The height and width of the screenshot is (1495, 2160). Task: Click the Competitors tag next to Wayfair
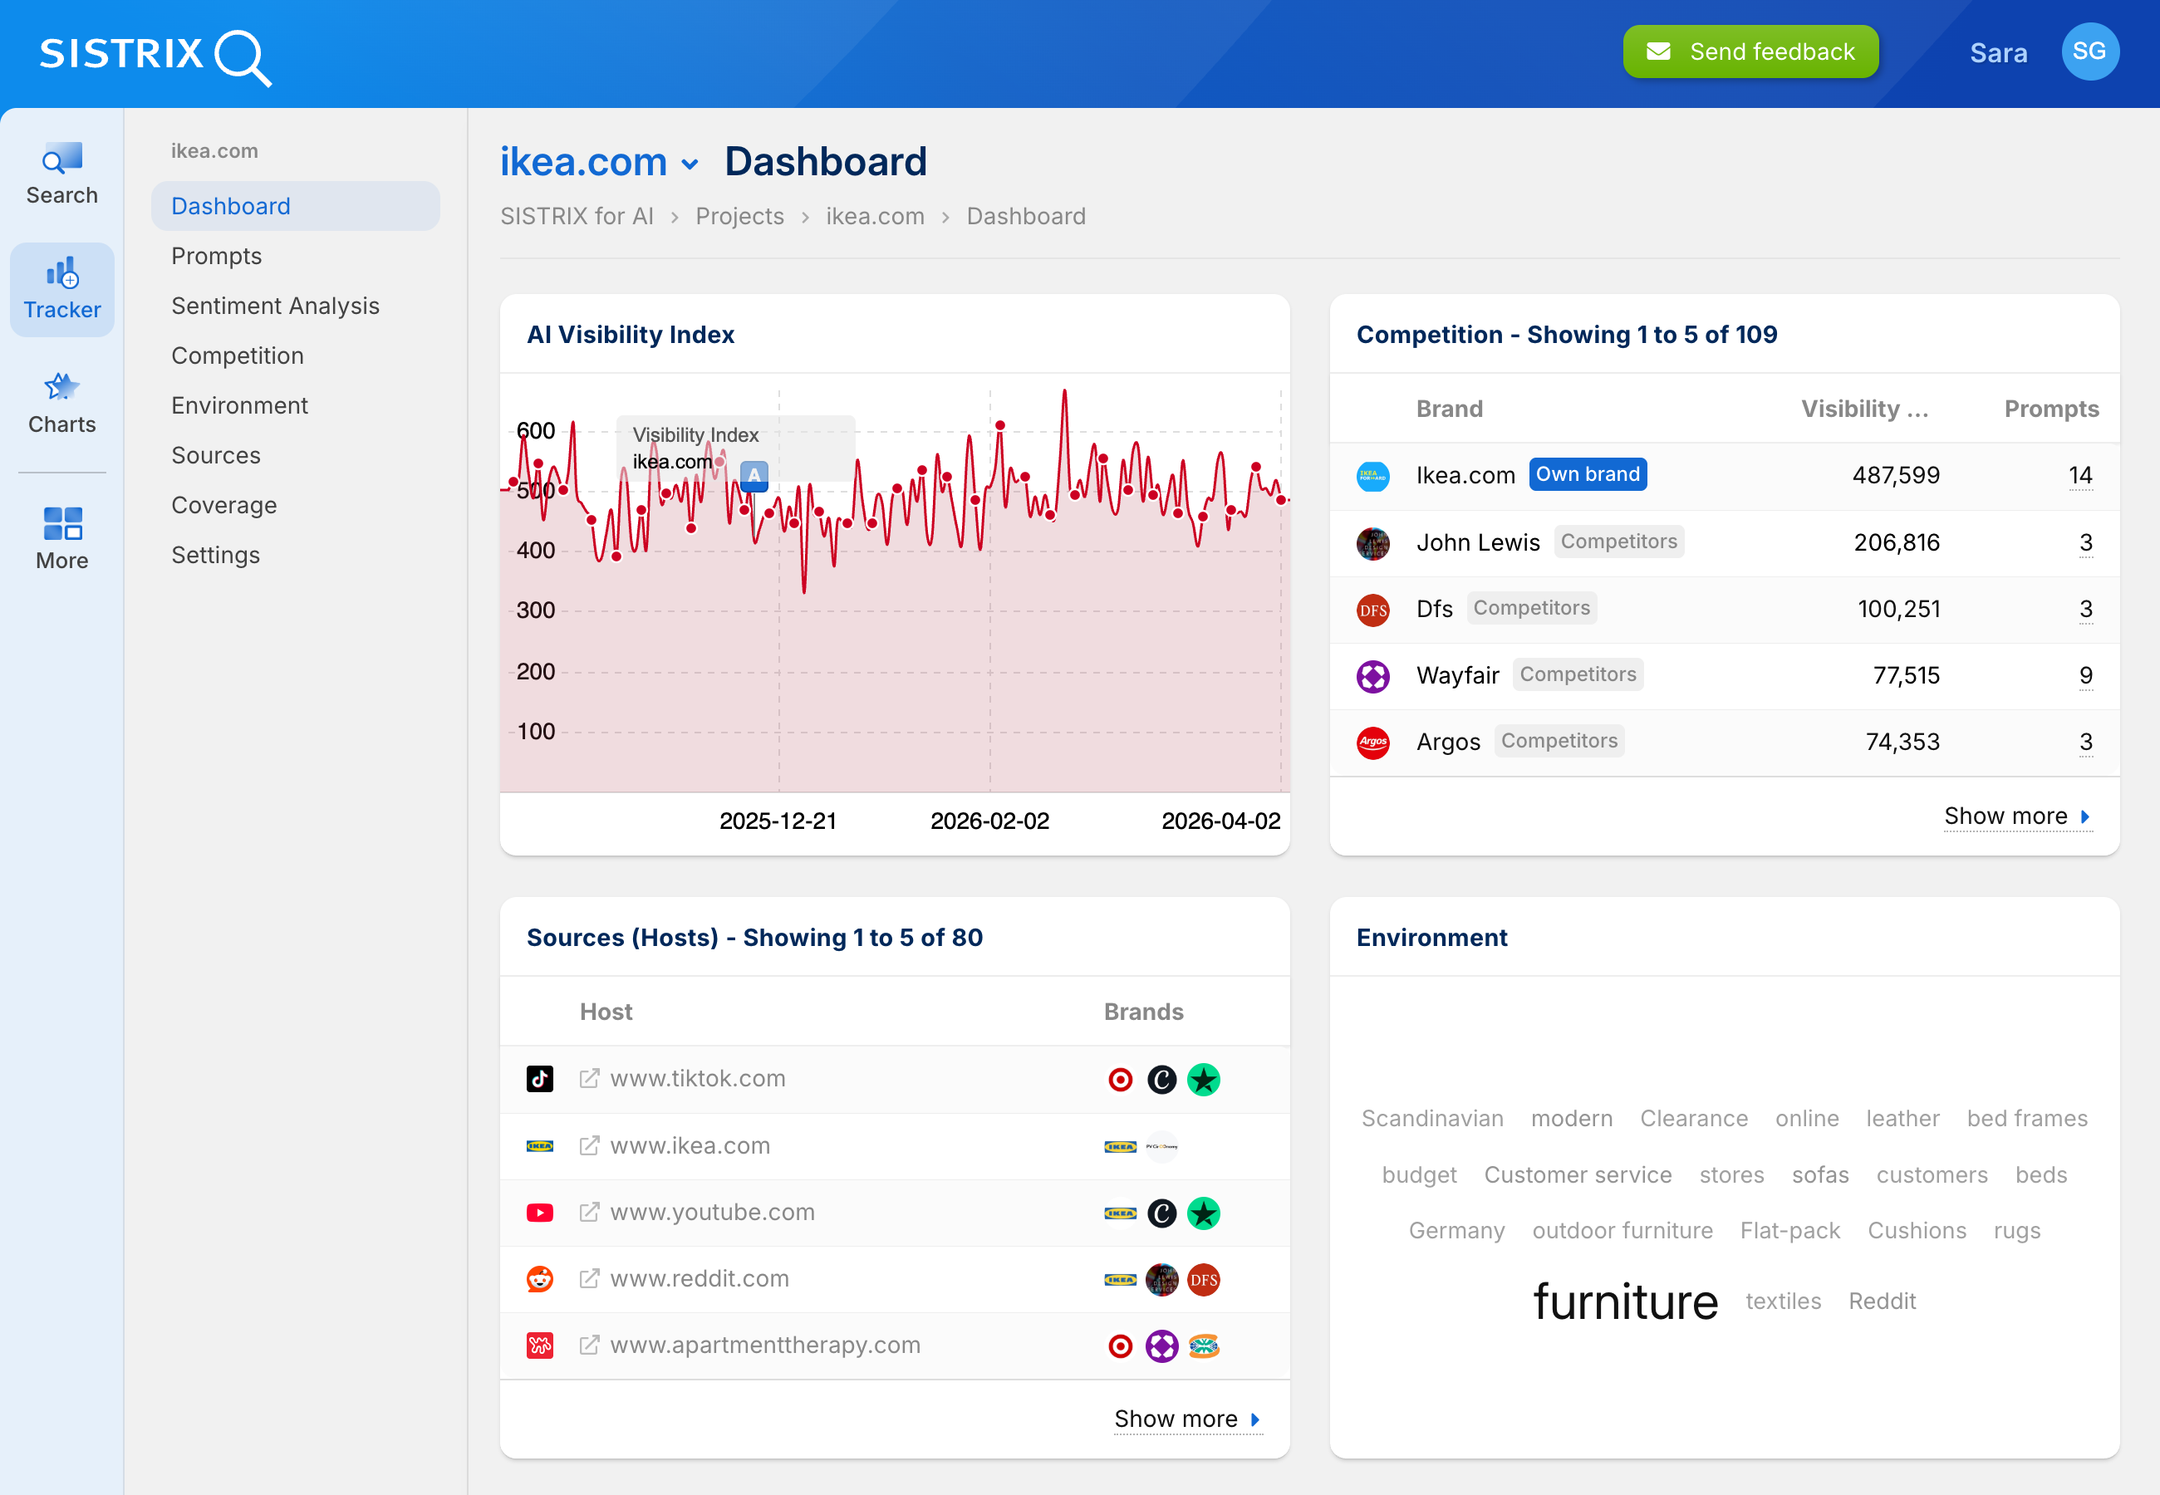(x=1578, y=674)
